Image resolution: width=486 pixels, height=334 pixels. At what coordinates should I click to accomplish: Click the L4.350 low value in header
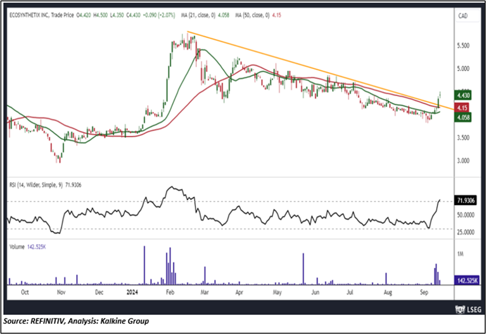click(117, 15)
